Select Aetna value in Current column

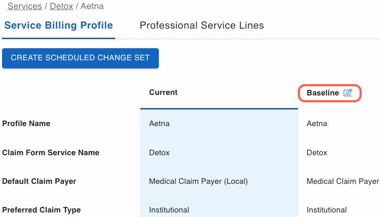tap(159, 124)
